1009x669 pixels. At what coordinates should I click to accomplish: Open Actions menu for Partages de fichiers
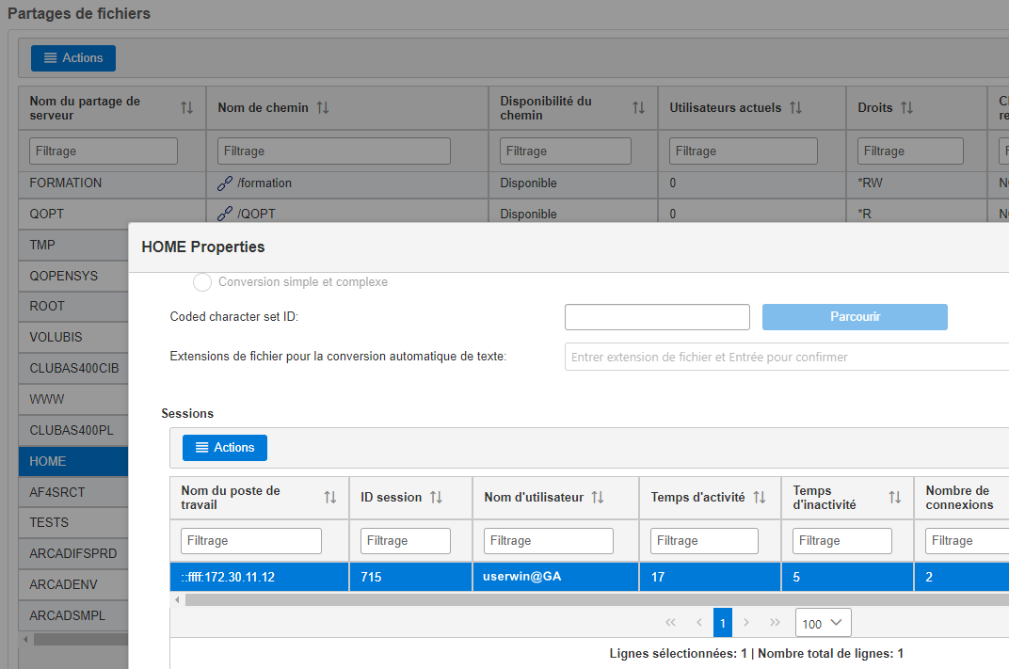pyautogui.click(x=73, y=58)
